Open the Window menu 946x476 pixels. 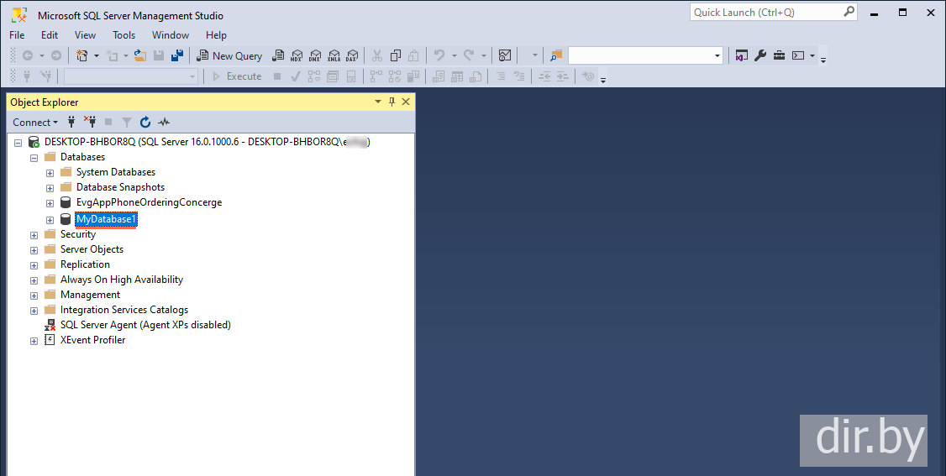click(171, 35)
